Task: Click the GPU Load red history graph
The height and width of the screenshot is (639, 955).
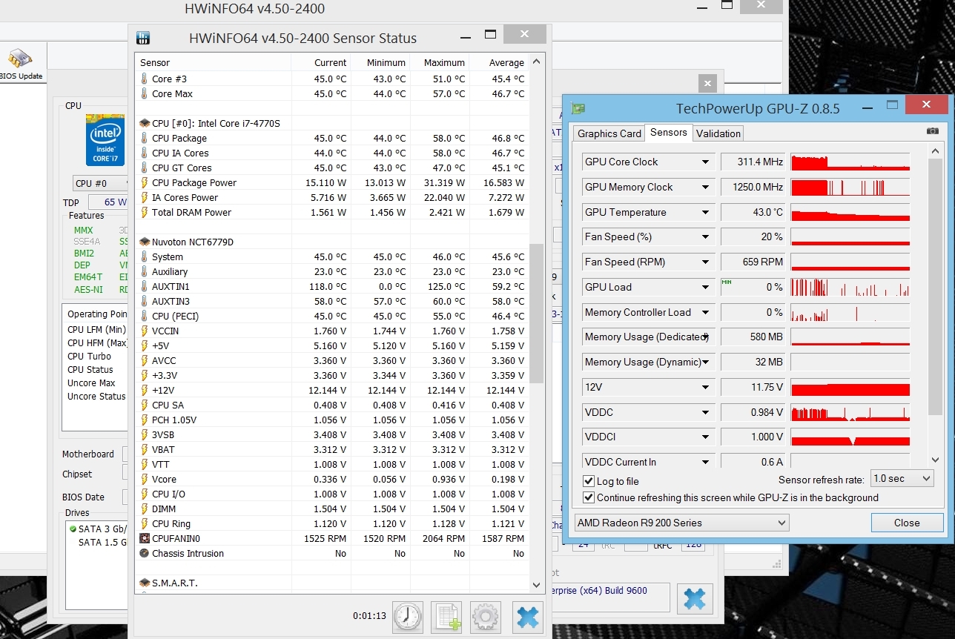Action: click(850, 287)
